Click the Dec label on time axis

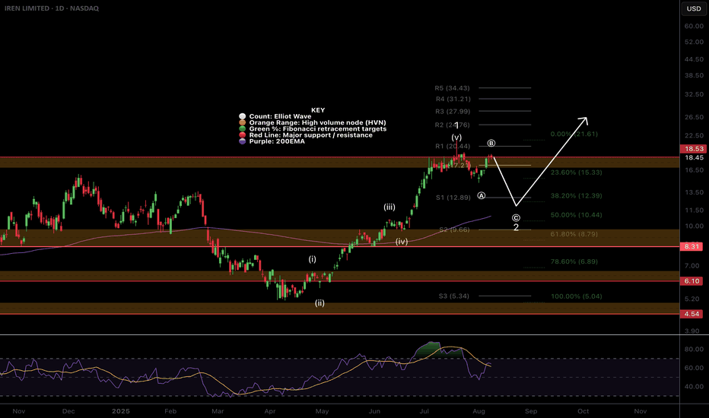[x=68, y=411]
